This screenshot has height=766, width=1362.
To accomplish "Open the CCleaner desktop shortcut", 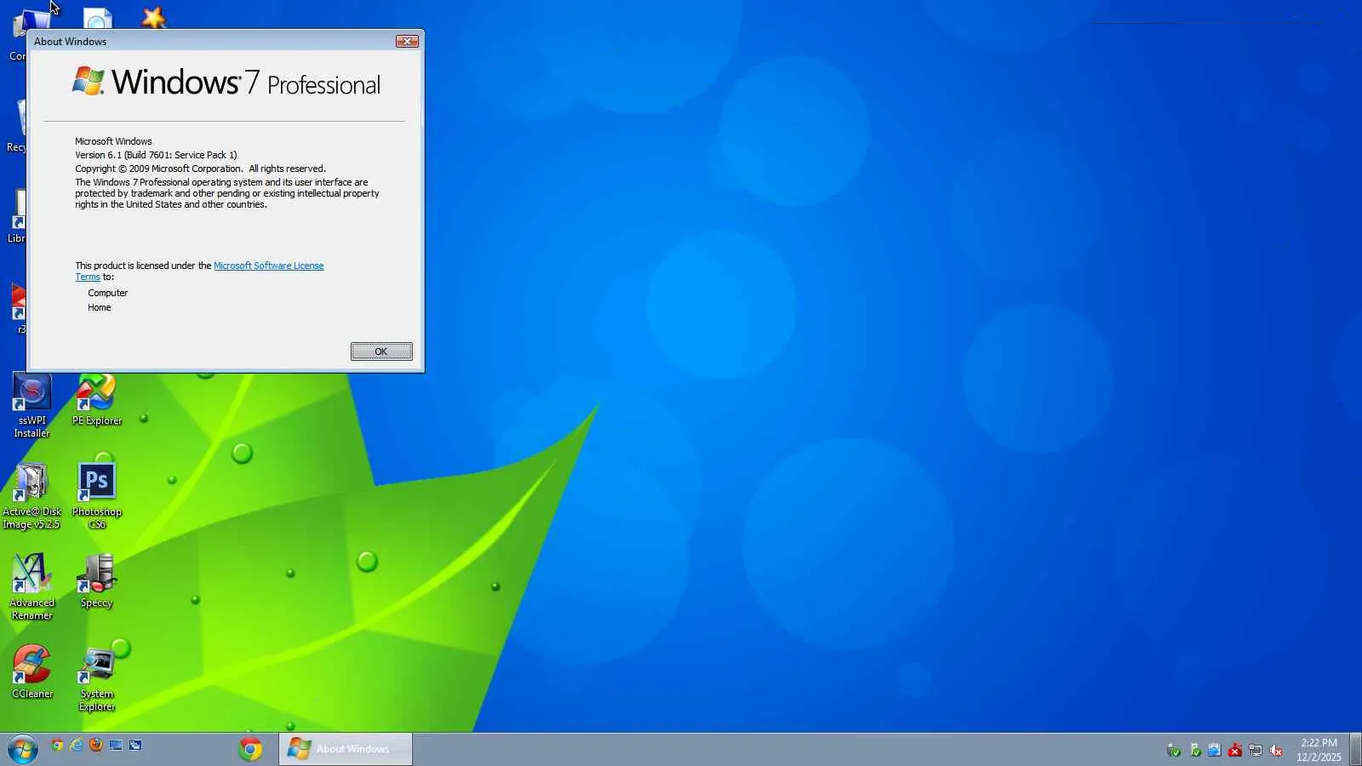I will click(x=32, y=672).
